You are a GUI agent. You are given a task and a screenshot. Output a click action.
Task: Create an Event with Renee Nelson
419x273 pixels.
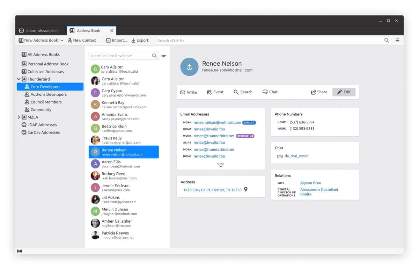215,92
